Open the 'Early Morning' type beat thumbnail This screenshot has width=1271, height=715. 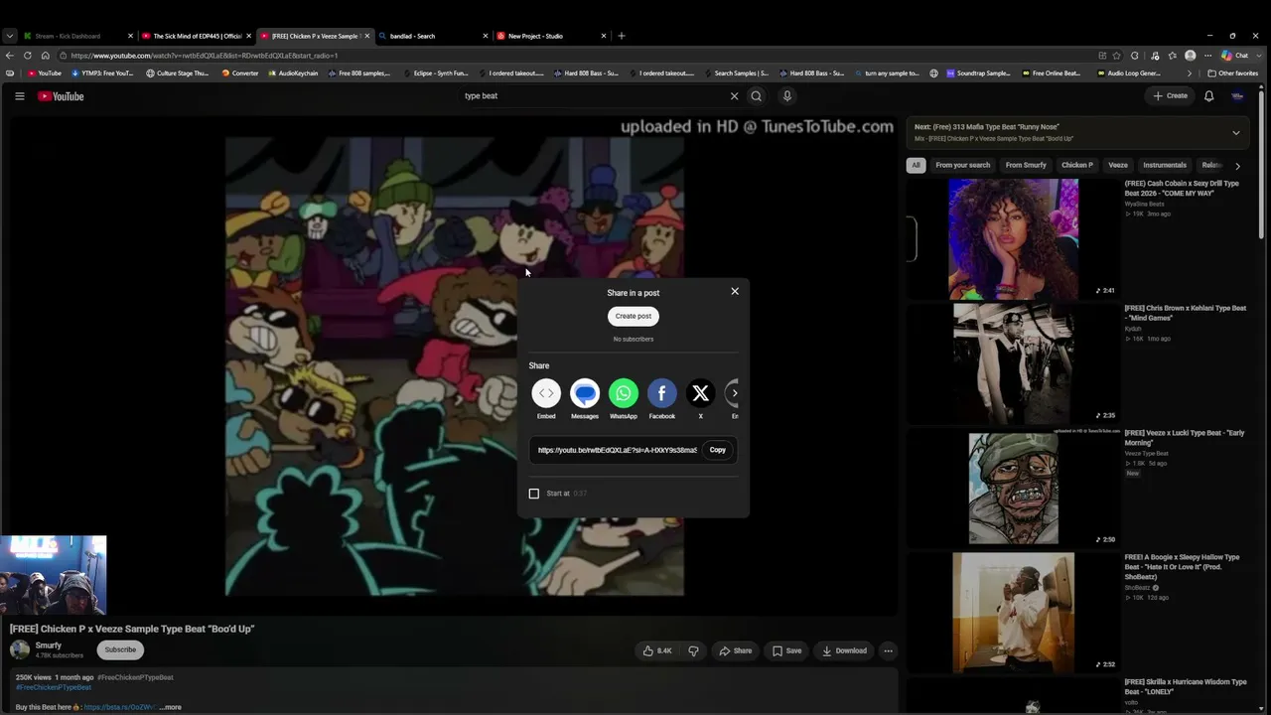click(1013, 489)
